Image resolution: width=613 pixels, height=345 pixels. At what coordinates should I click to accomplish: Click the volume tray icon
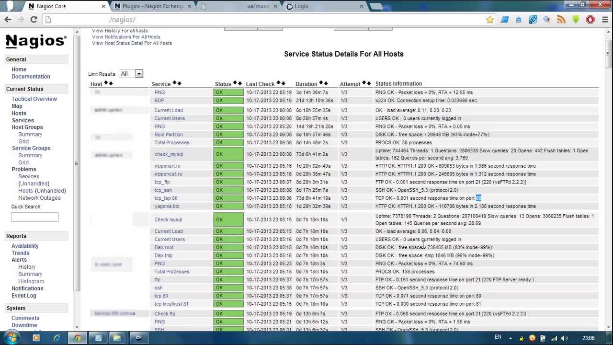tap(564, 338)
